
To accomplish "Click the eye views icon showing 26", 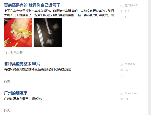I will tap(121, 70).
